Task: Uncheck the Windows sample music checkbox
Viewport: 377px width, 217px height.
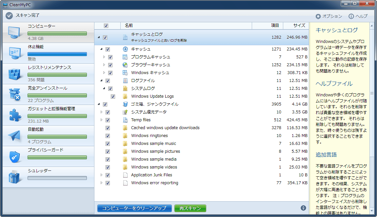Action: click(108, 144)
